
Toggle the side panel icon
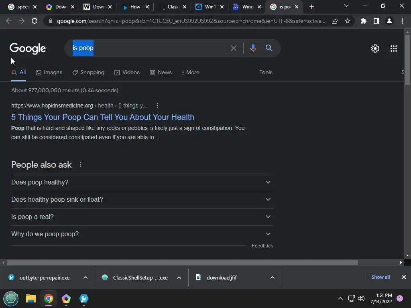coord(376,21)
